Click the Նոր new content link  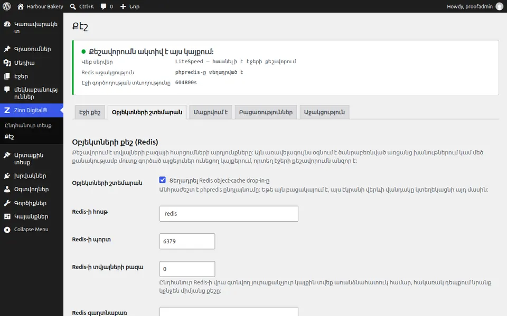coord(130,6)
